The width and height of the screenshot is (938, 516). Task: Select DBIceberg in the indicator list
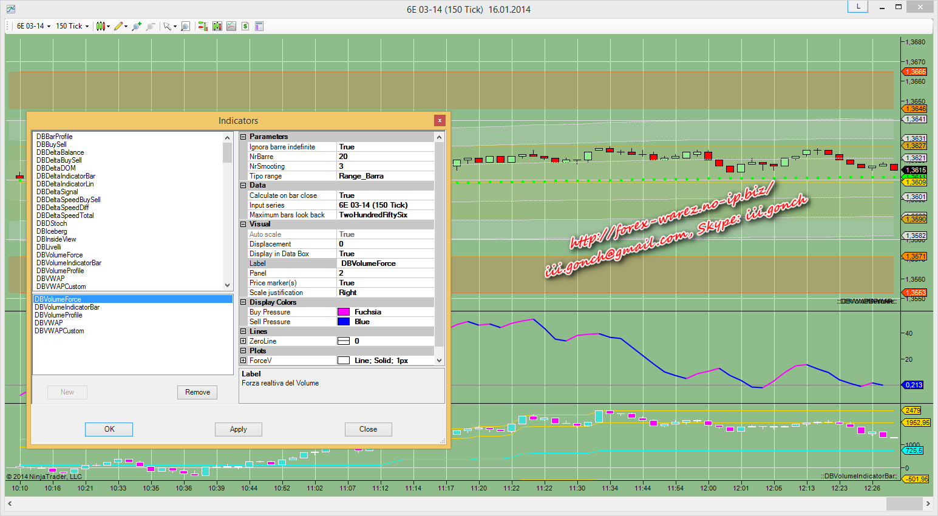[52, 231]
